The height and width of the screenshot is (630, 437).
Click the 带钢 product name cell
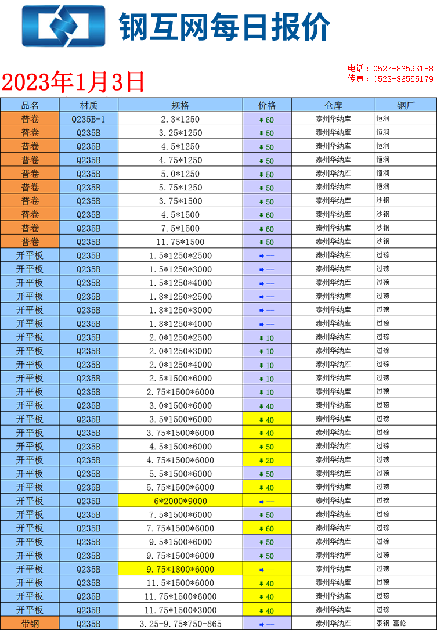click(x=30, y=624)
